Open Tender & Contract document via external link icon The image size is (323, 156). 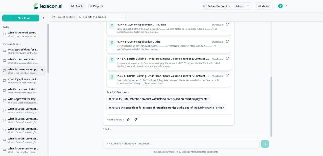tap(227, 59)
